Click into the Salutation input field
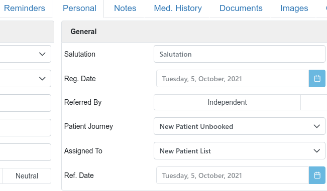This screenshot has width=327, height=191. coord(240,54)
